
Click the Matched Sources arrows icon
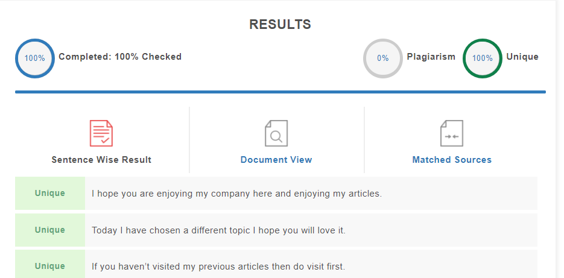[x=452, y=133]
